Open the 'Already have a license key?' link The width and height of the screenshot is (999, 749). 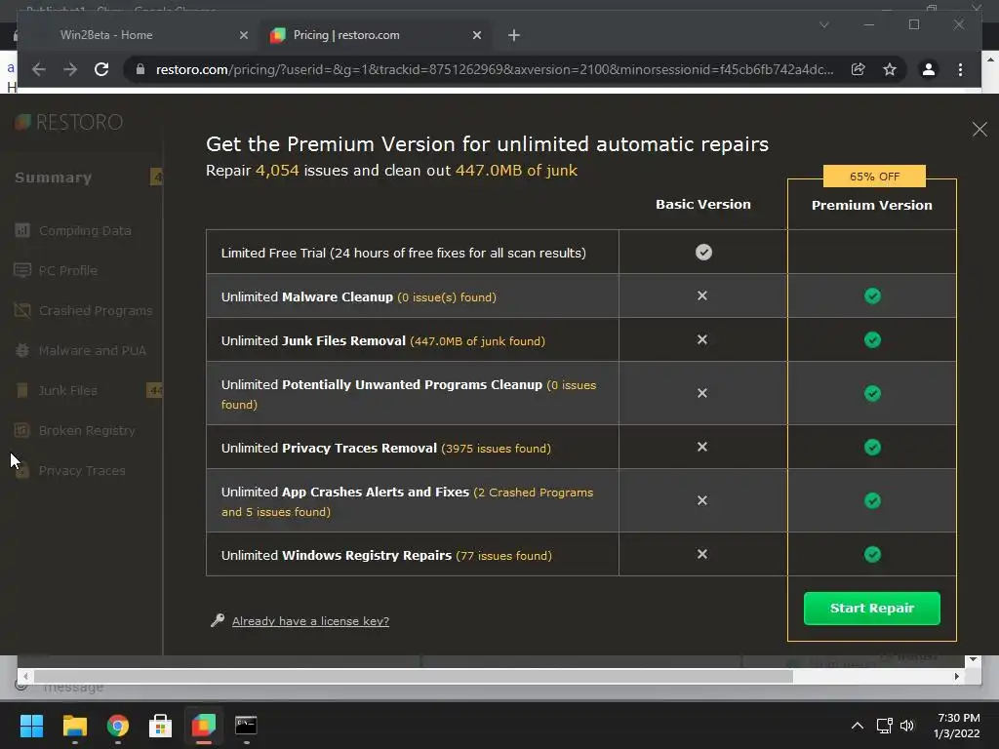[310, 621]
